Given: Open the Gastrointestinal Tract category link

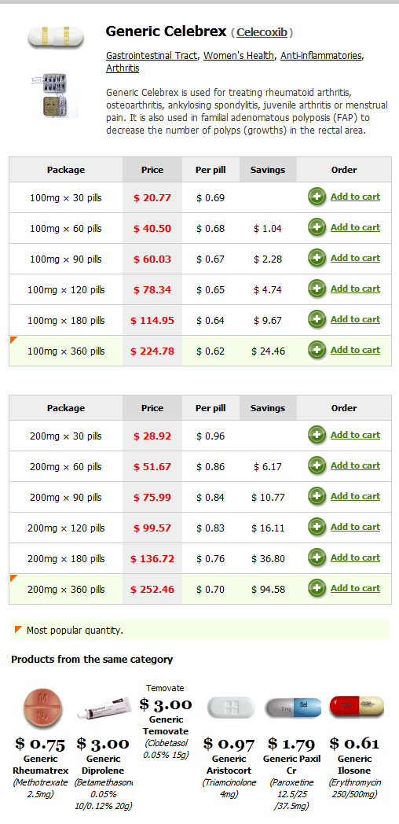Looking at the screenshot, I should pos(152,55).
